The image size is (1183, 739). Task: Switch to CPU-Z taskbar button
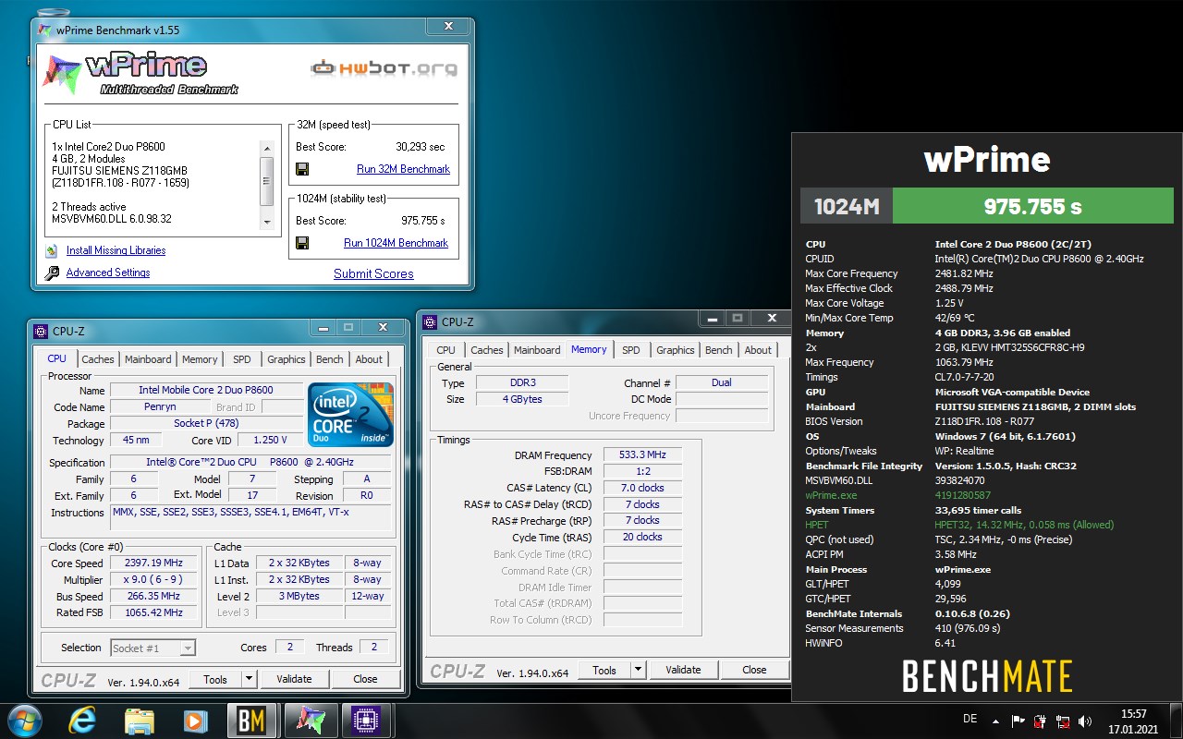pyautogui.click(x=367, y=720)
